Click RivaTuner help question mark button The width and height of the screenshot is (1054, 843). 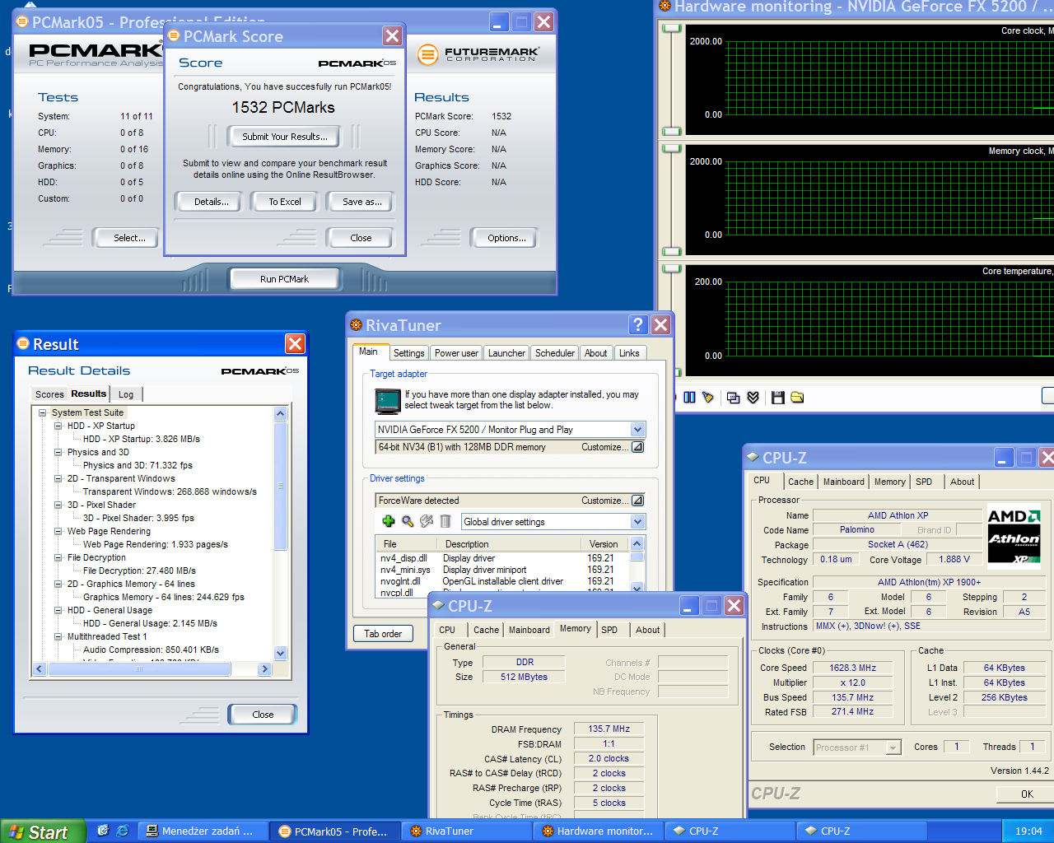coord(638,324)
